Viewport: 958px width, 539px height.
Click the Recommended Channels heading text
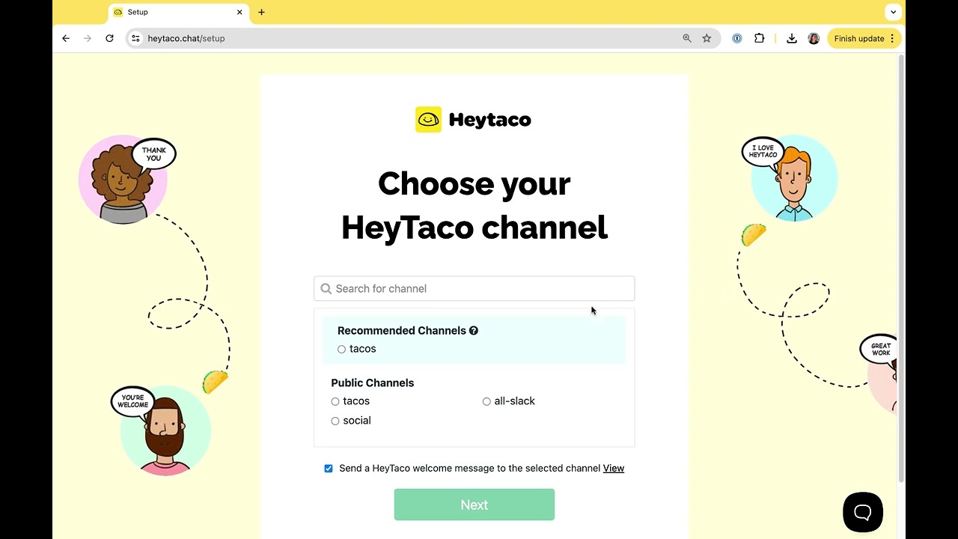pyautogui.click(x=402, y=330)
